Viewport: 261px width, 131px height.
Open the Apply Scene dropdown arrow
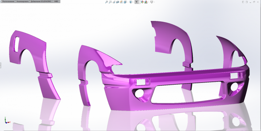click(x=149, y=2)
